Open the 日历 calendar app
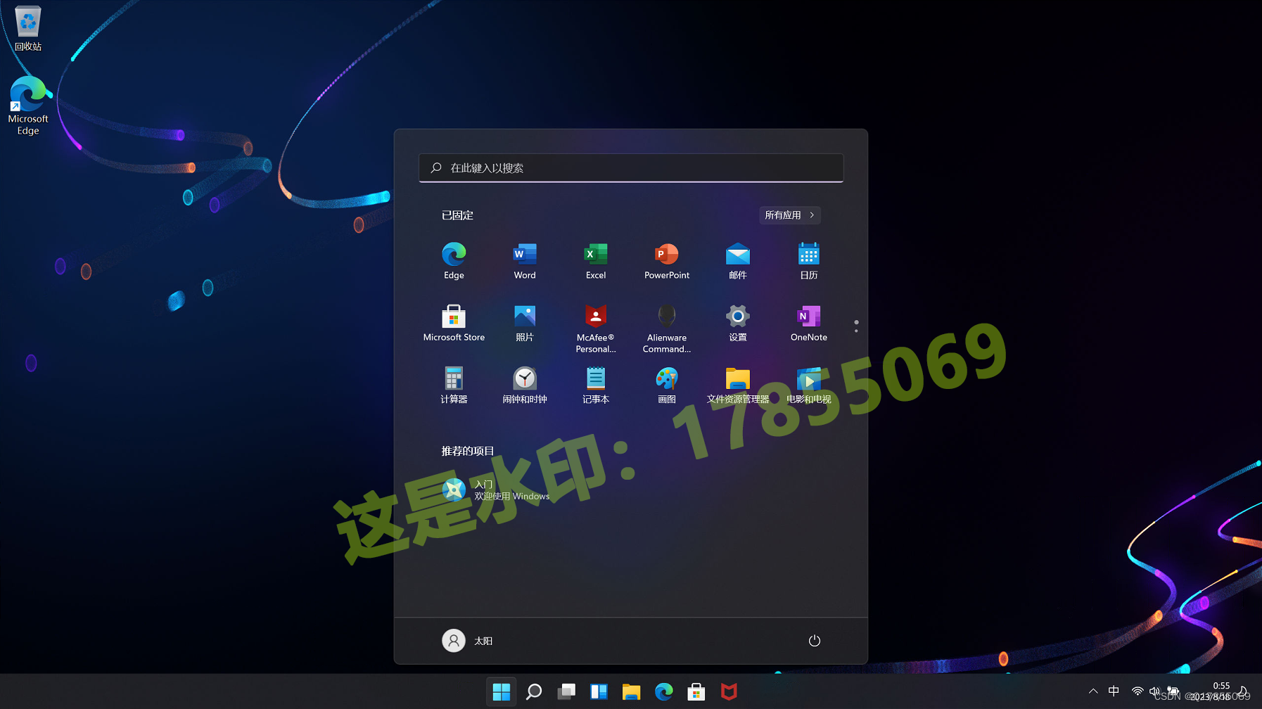 click(809, 261)
